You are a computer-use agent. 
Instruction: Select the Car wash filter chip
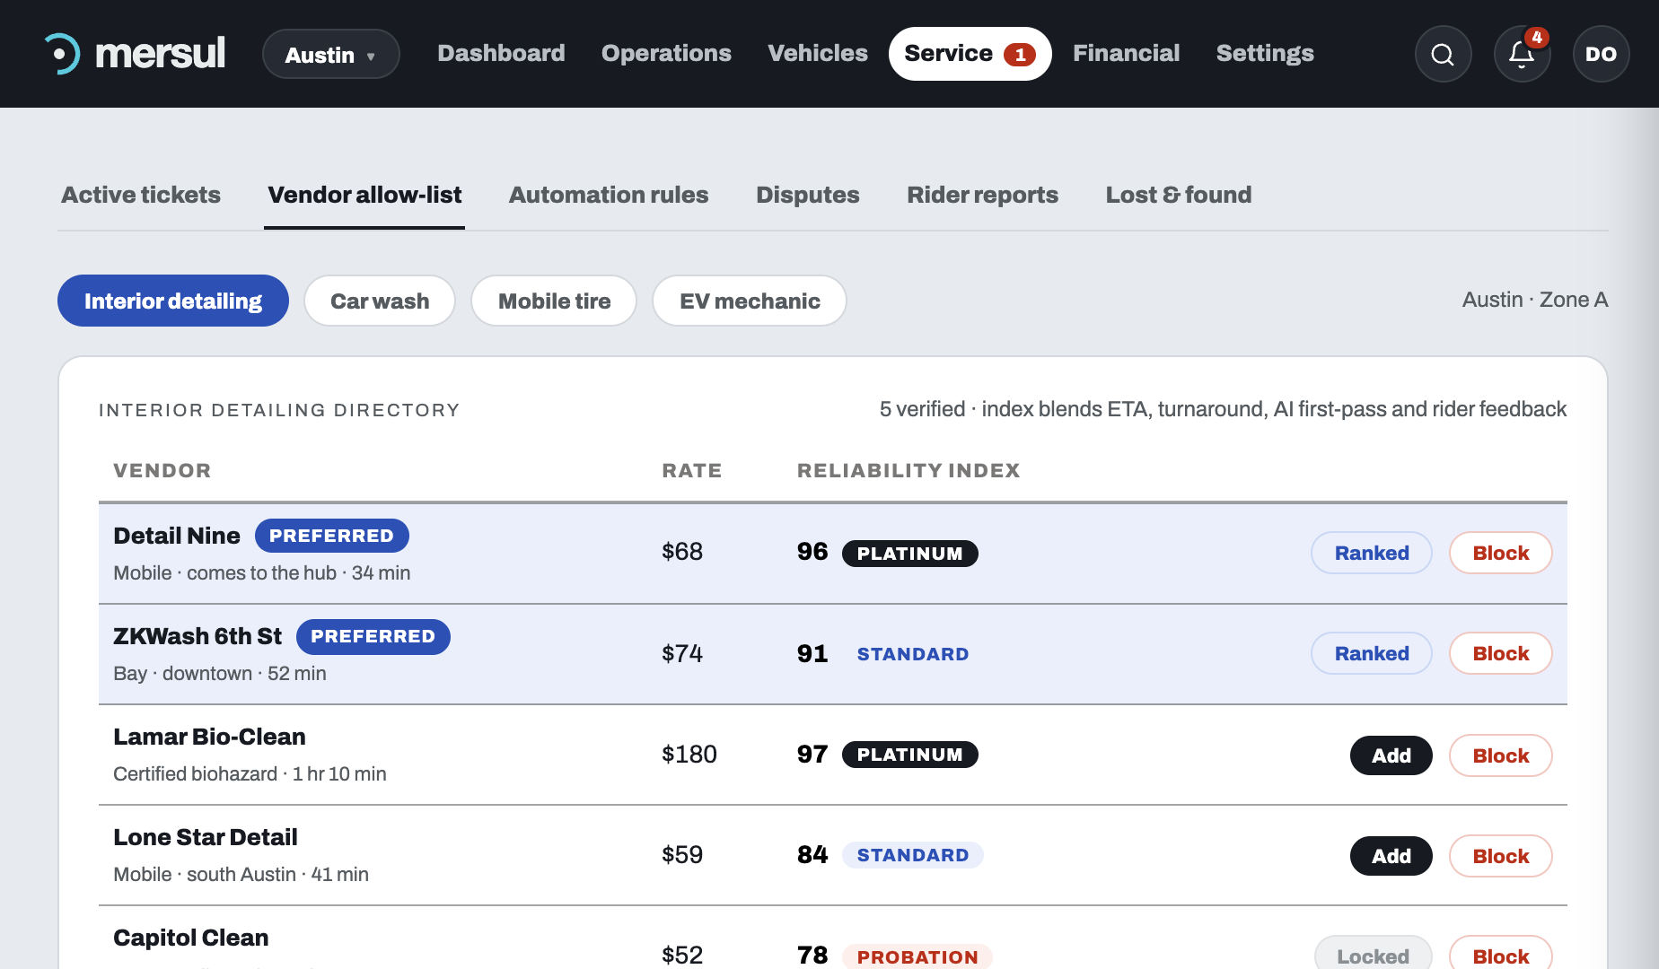pos(380,301)
